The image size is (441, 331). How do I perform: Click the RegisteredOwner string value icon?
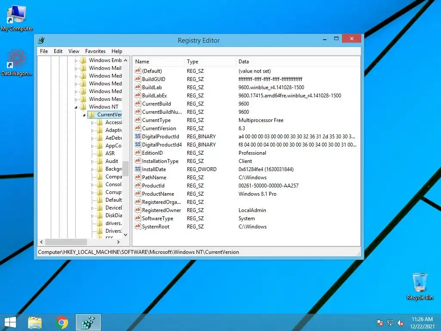(x=137, y=210)
